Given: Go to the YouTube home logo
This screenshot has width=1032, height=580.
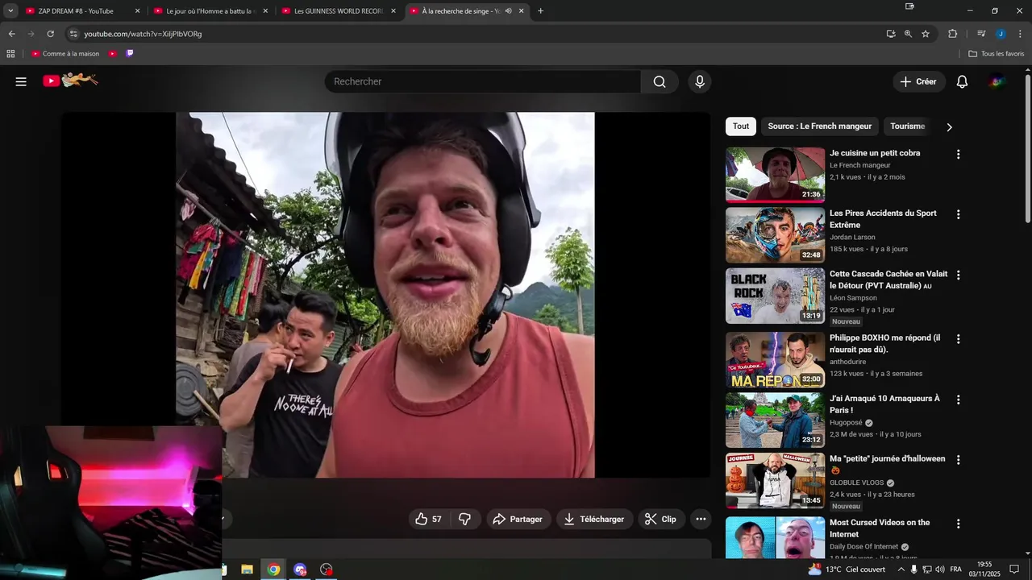Looking at the screenshot, I should coord(70,81).
